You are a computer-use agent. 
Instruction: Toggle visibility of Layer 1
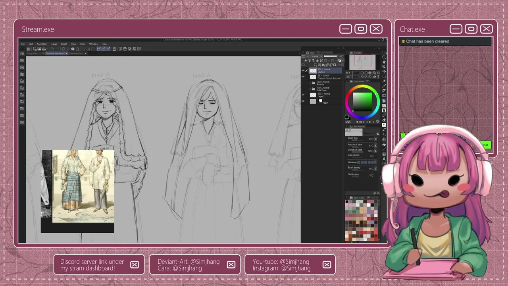(303, 95)
